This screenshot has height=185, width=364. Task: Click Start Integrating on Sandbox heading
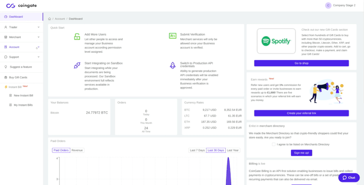pos(104,63)
